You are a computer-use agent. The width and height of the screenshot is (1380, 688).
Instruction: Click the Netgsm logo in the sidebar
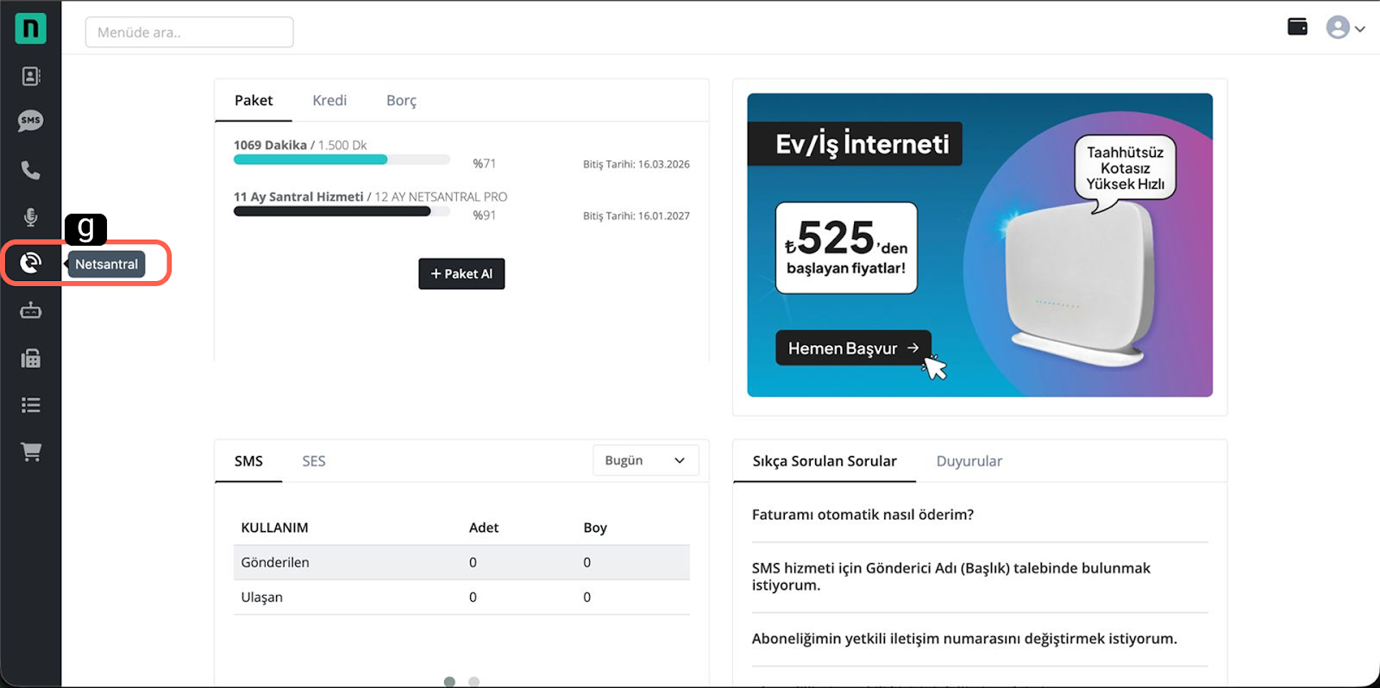pos(30,28)
